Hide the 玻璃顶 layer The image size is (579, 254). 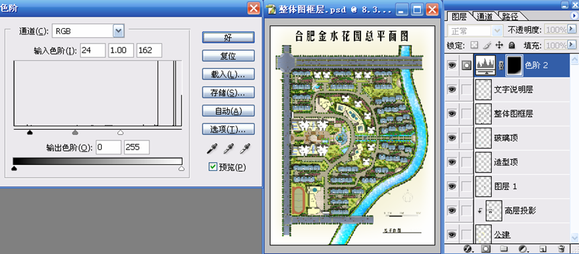(452, 138)
